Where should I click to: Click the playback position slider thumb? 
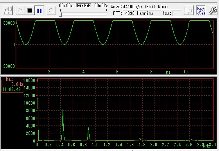pos(61,14)
